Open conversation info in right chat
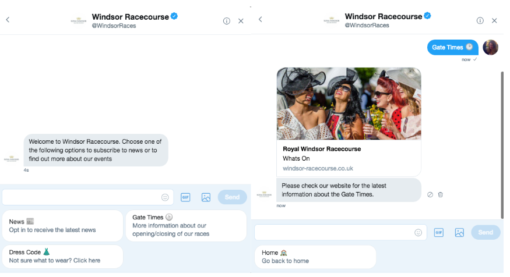This screenshot has height=277, width=510. (480, 20)
